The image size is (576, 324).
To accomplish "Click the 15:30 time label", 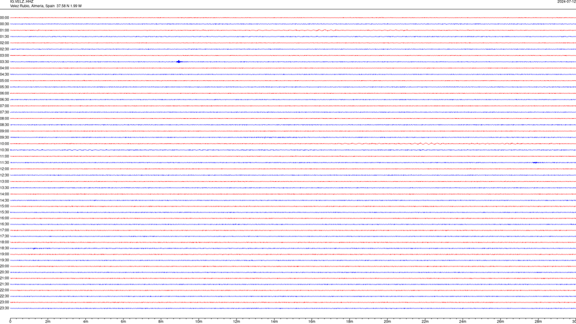I will (4, 212).
